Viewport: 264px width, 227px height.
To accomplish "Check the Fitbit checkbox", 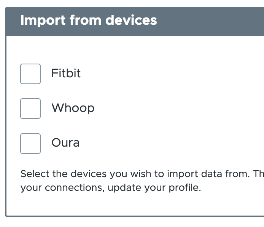I will [30, 74].
